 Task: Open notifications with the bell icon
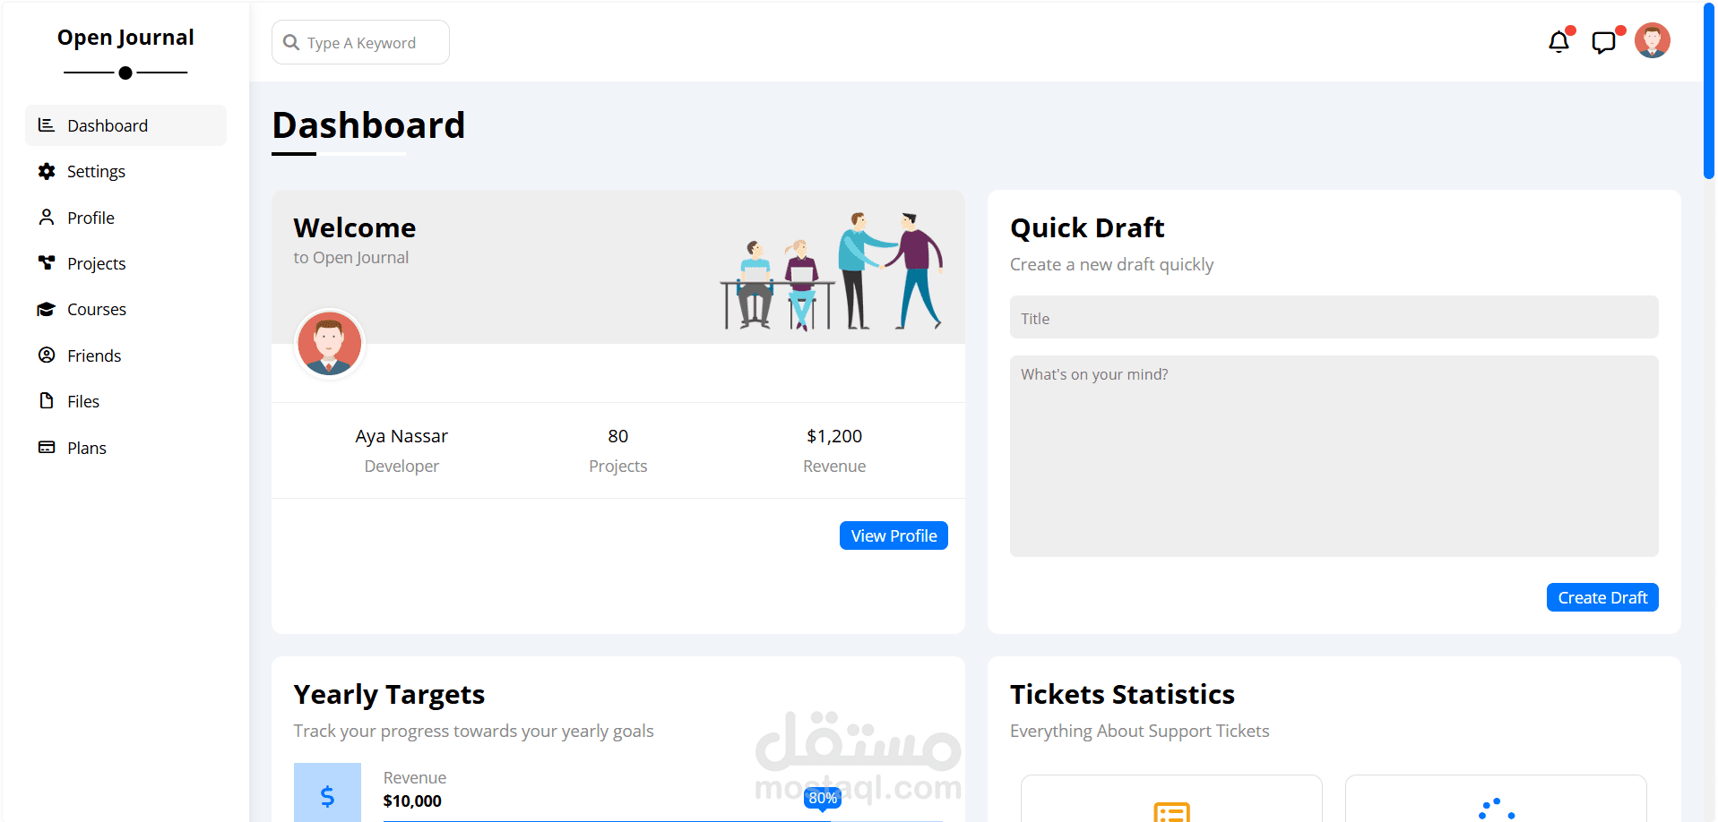coord(1559,41)
